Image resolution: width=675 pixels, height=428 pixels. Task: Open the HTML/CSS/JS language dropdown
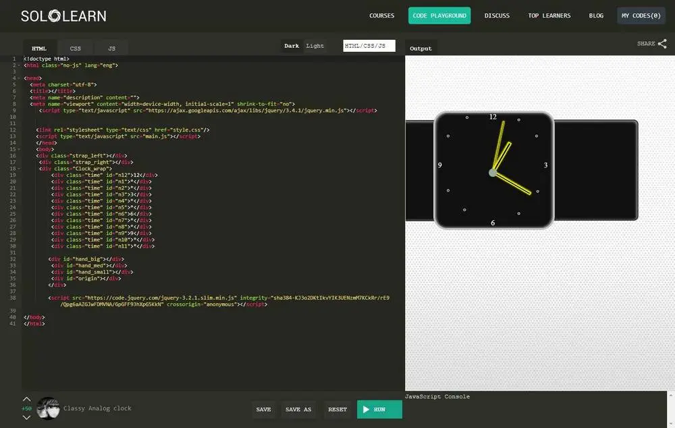pyautogui.click(x=369, y=46)
